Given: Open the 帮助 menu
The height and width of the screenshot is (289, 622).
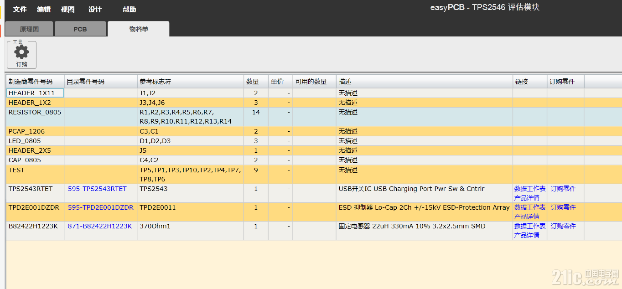Looking at the screenshot, I should coord(129,9).
